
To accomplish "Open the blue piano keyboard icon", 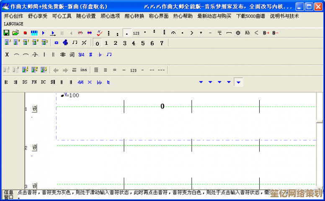I will (x=34, y=33).
